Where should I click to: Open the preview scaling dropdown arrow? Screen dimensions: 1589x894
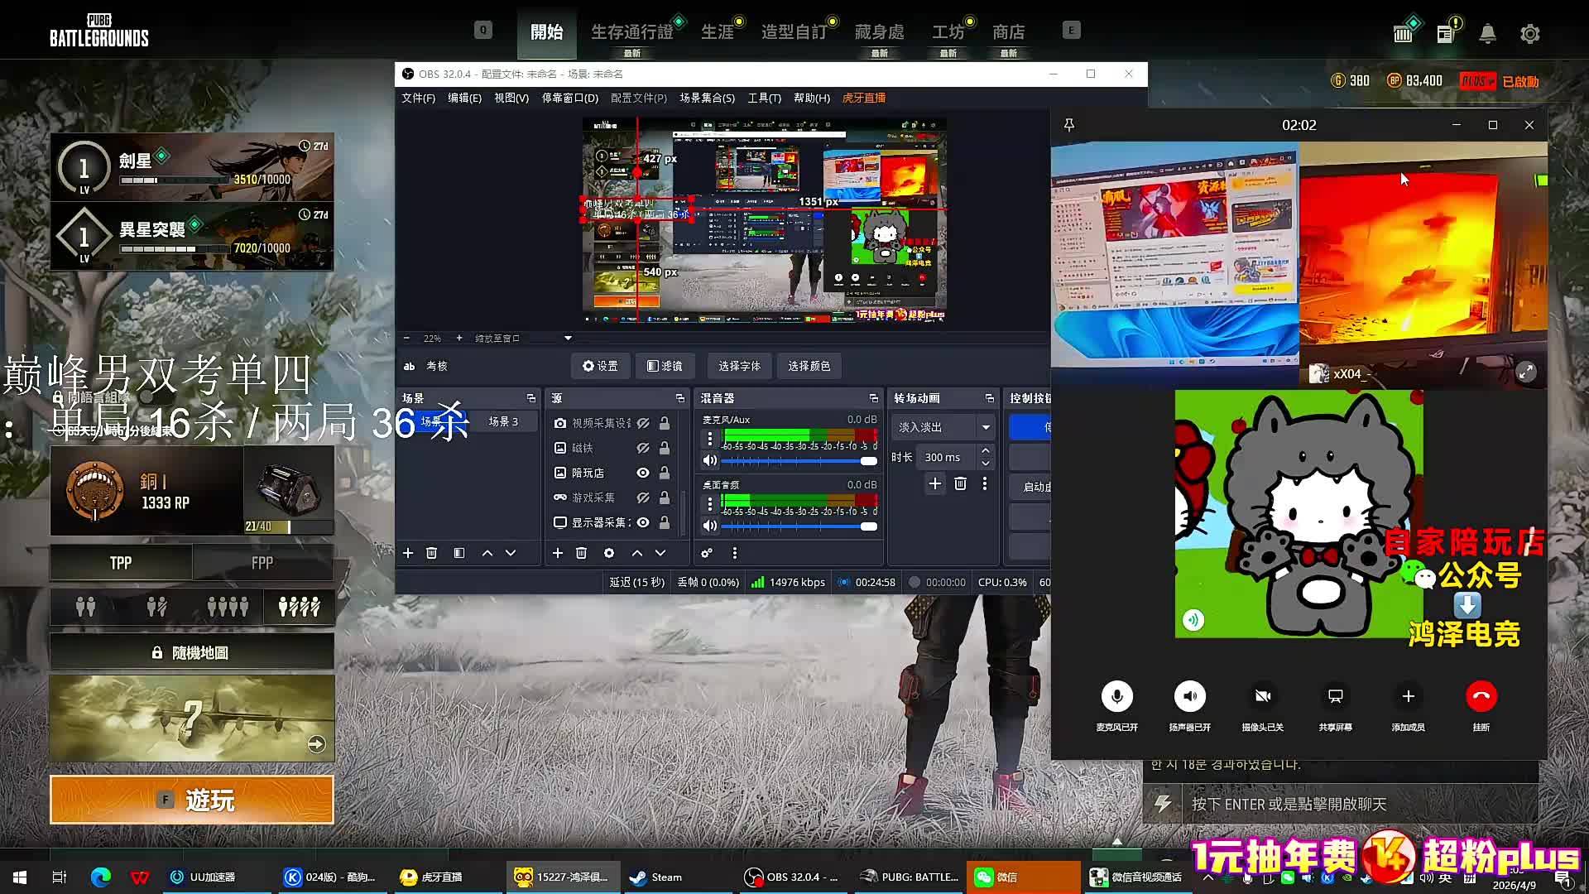point(568,338)
